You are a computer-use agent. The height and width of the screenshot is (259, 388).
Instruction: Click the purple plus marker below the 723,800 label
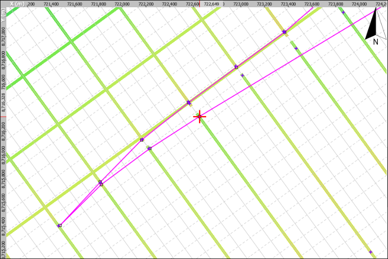343,13
